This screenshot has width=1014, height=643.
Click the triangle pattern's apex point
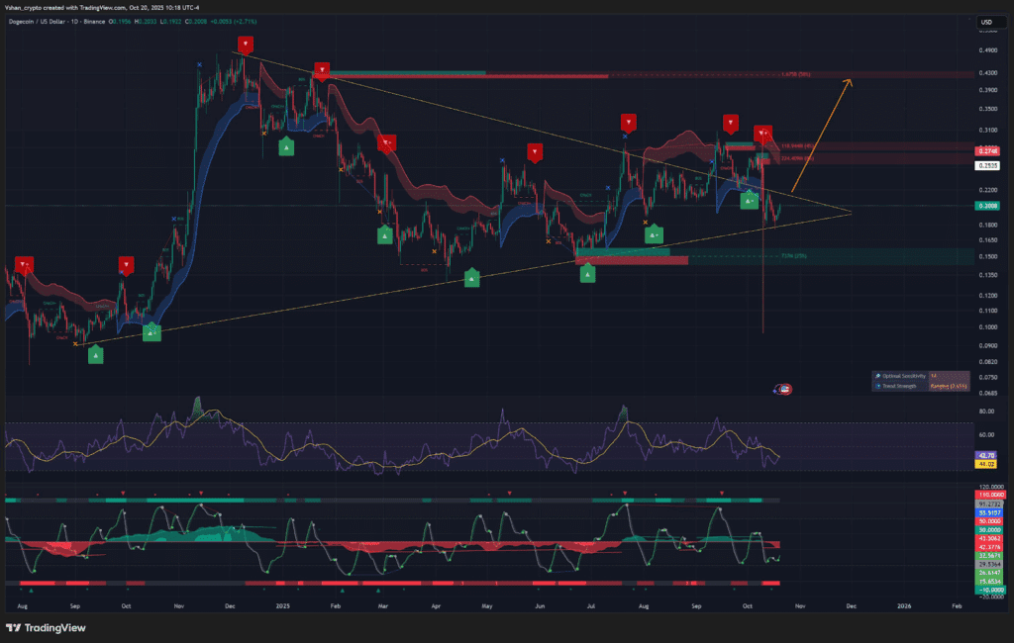pos(851,213)
